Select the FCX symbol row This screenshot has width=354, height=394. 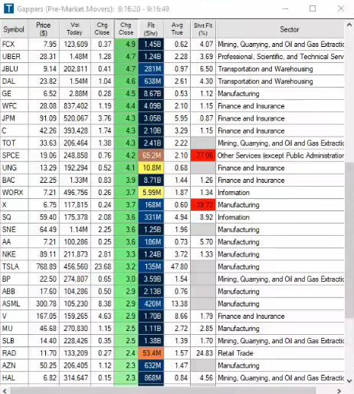click(x=172, y=45)
